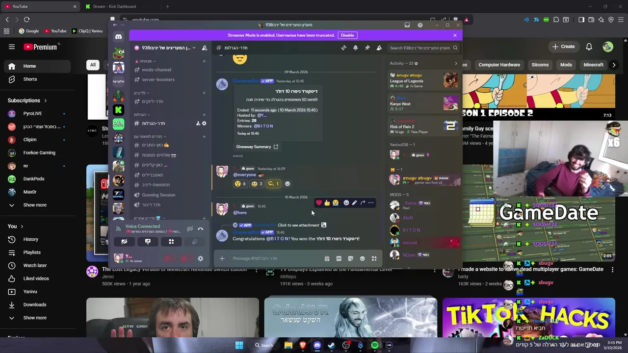Click the Discord server search box

pos(423,48)
